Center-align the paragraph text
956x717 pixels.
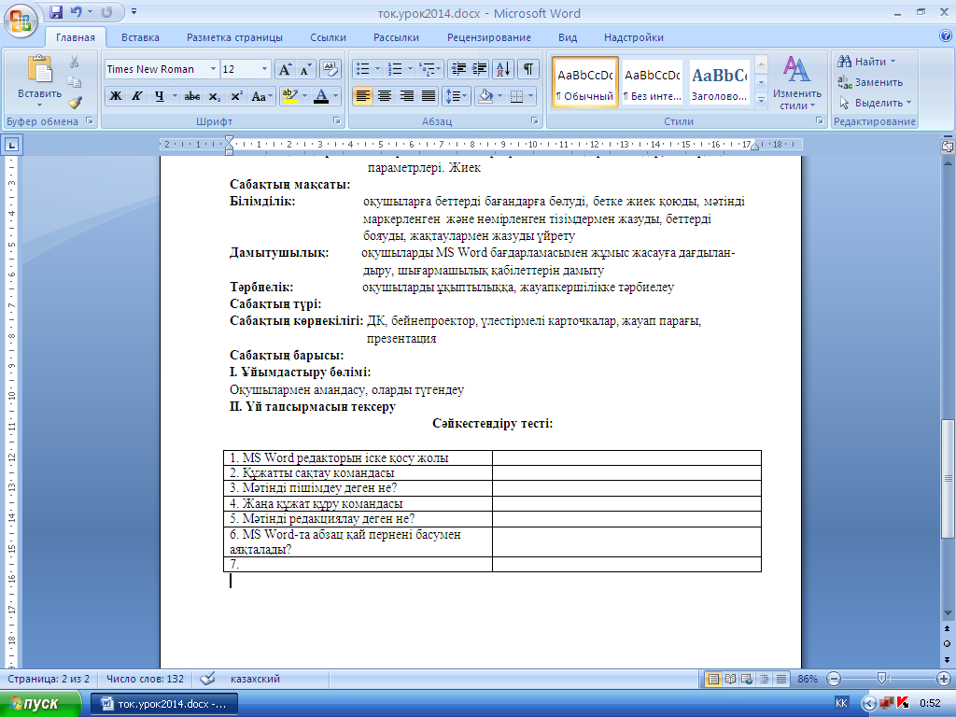click(384, 96)
